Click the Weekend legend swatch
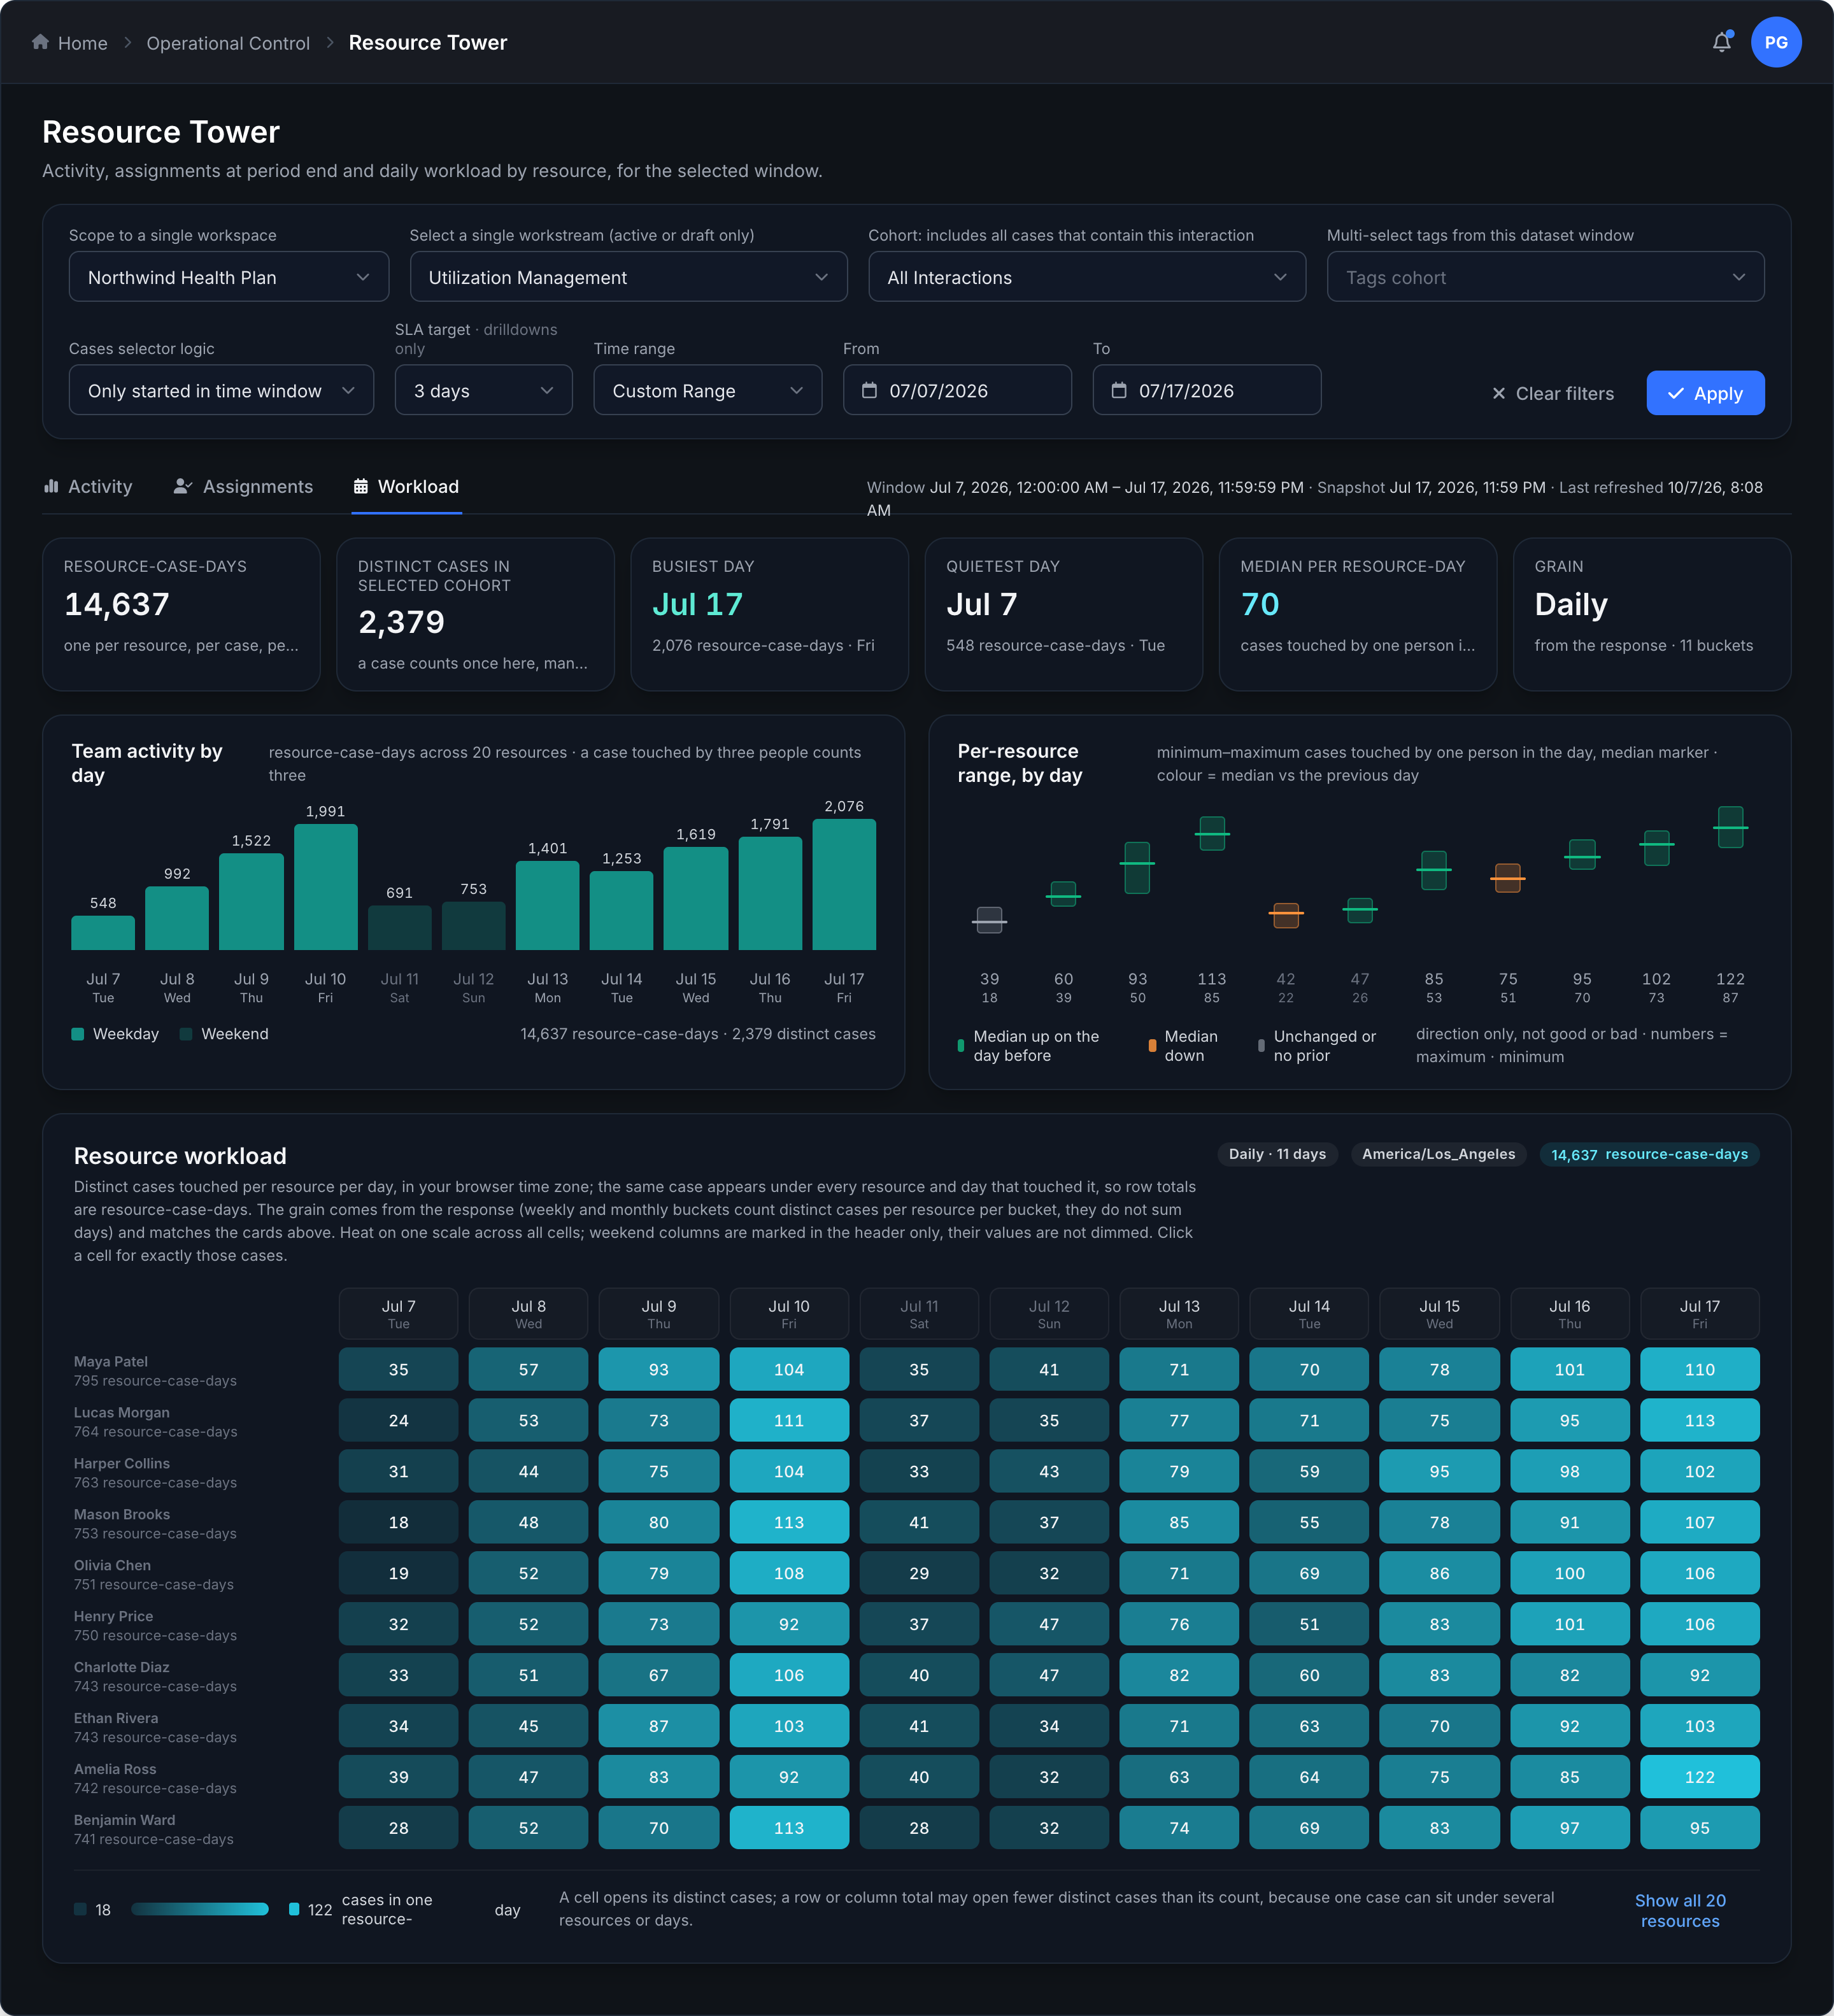 pyautogui.click(x=186, y=1034)
